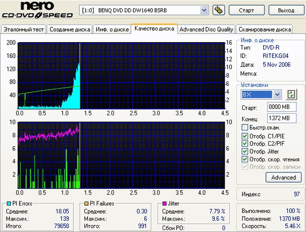This screenshot has height=232, width=306.
Task: Toggle the Отобр. Jitter checkbox
Action: point(245,151)
